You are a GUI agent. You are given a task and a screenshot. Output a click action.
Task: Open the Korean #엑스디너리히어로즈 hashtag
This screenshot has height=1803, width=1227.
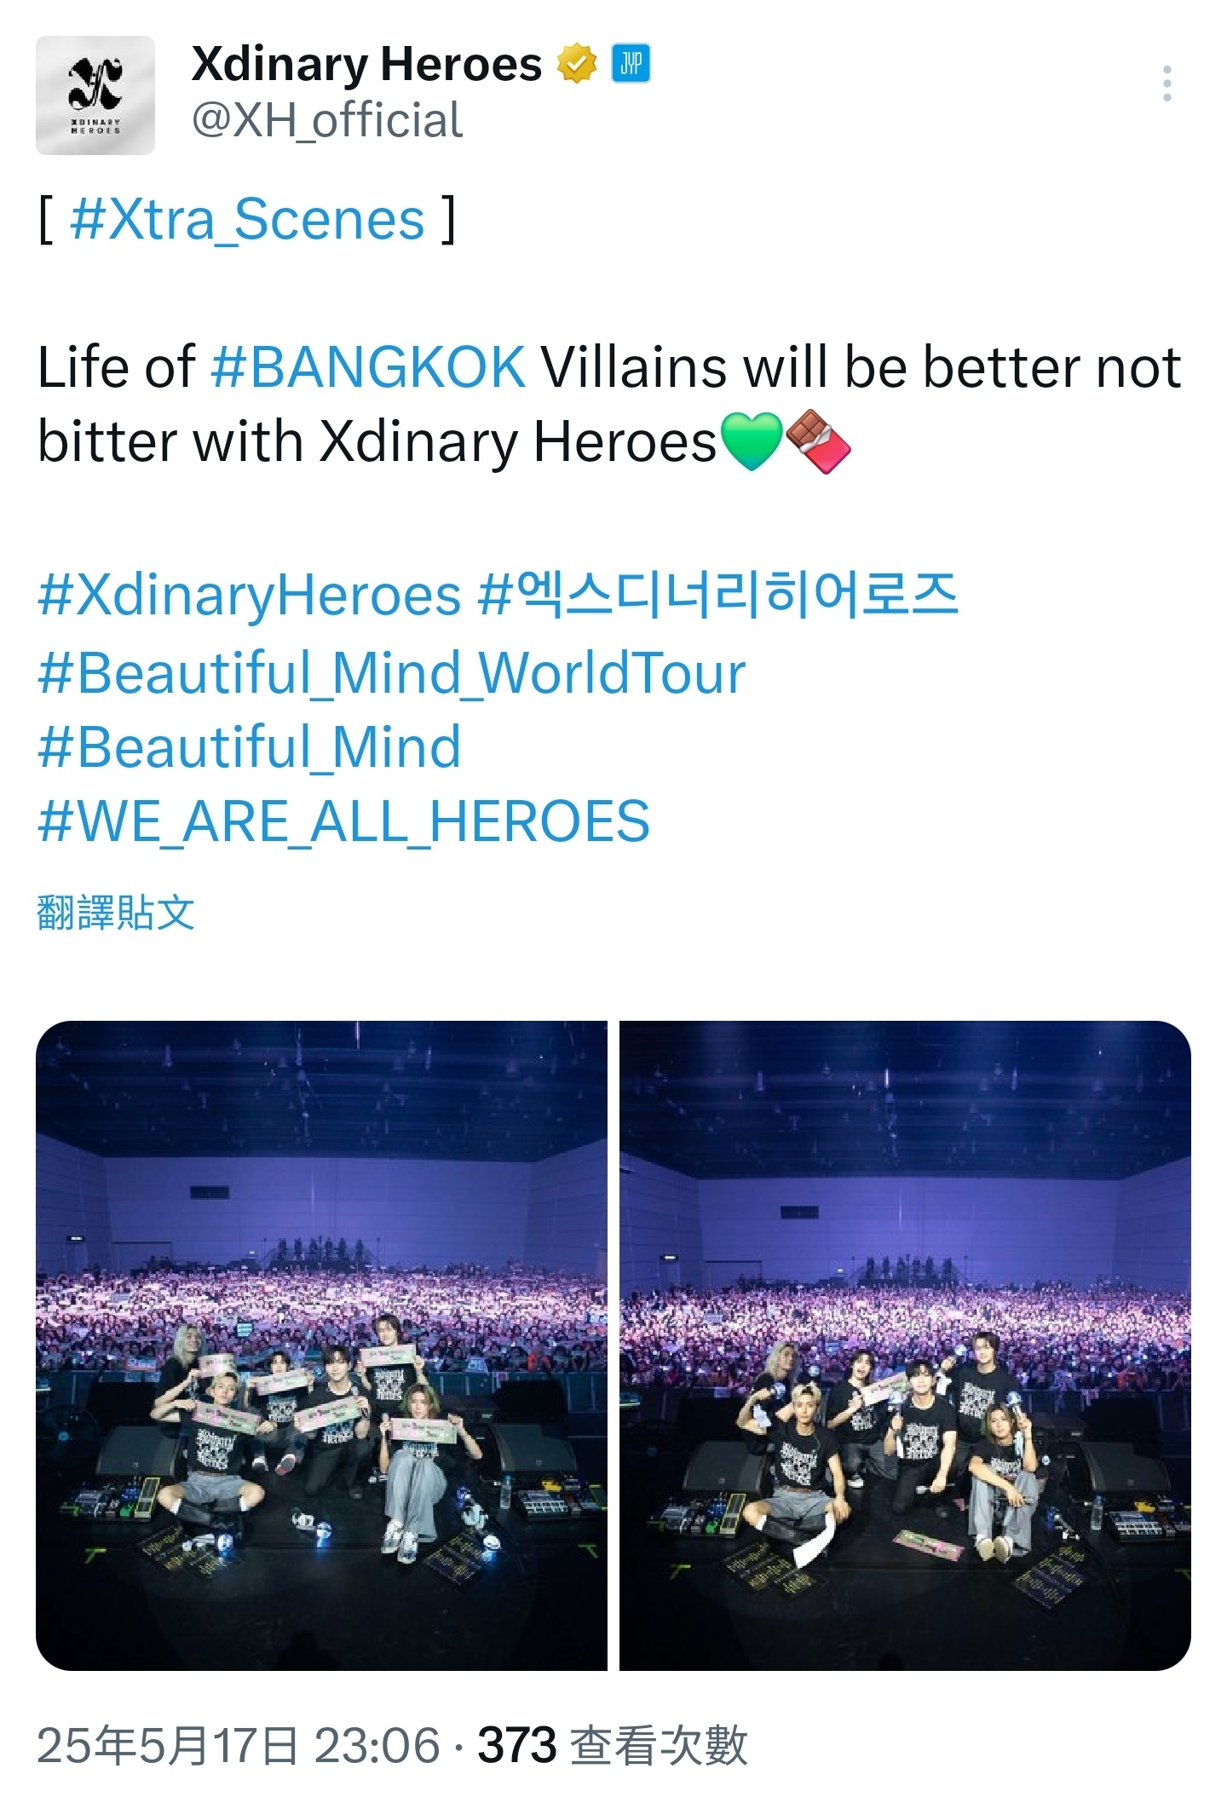point(718,594)
